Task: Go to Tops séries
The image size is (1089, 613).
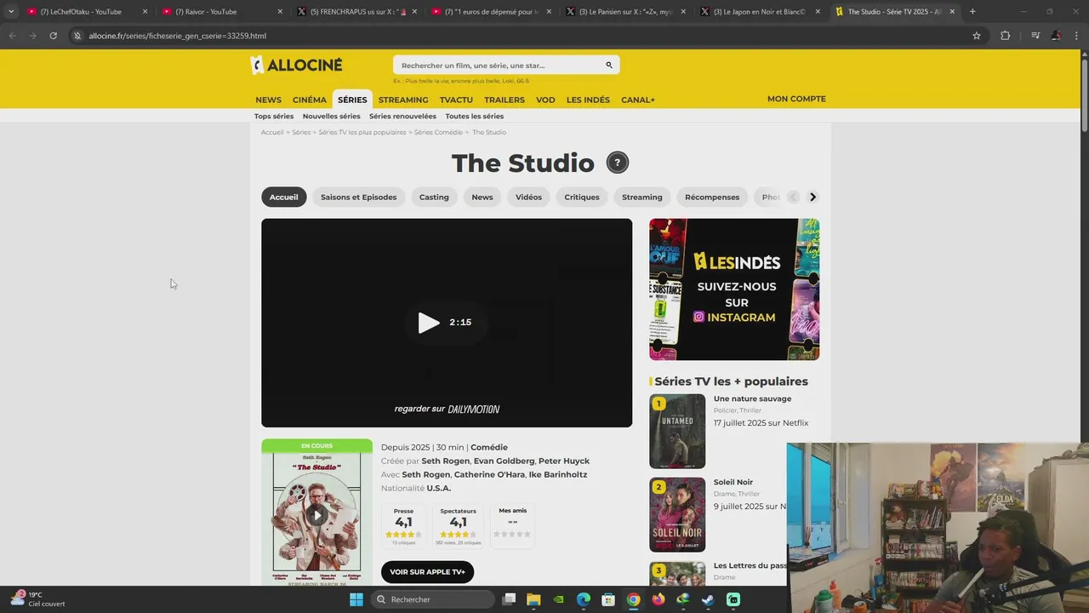Action: pos(274,116)
